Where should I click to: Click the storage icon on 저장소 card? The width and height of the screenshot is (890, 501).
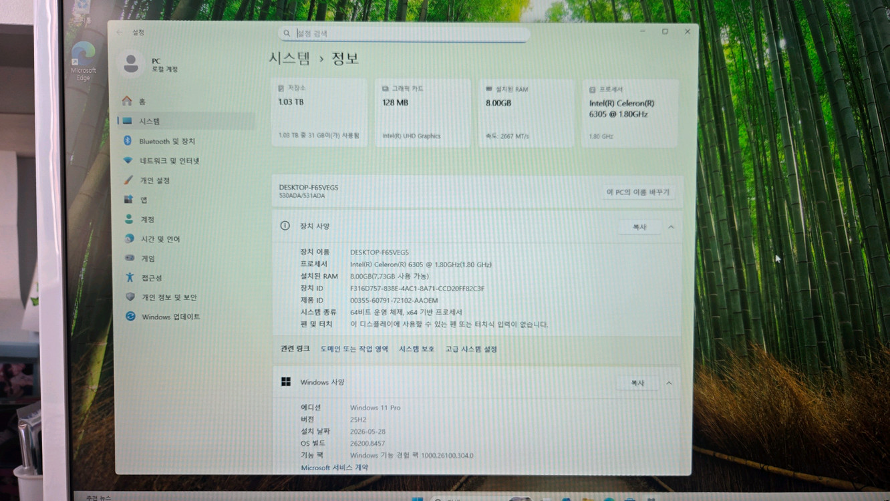(281, 88)
